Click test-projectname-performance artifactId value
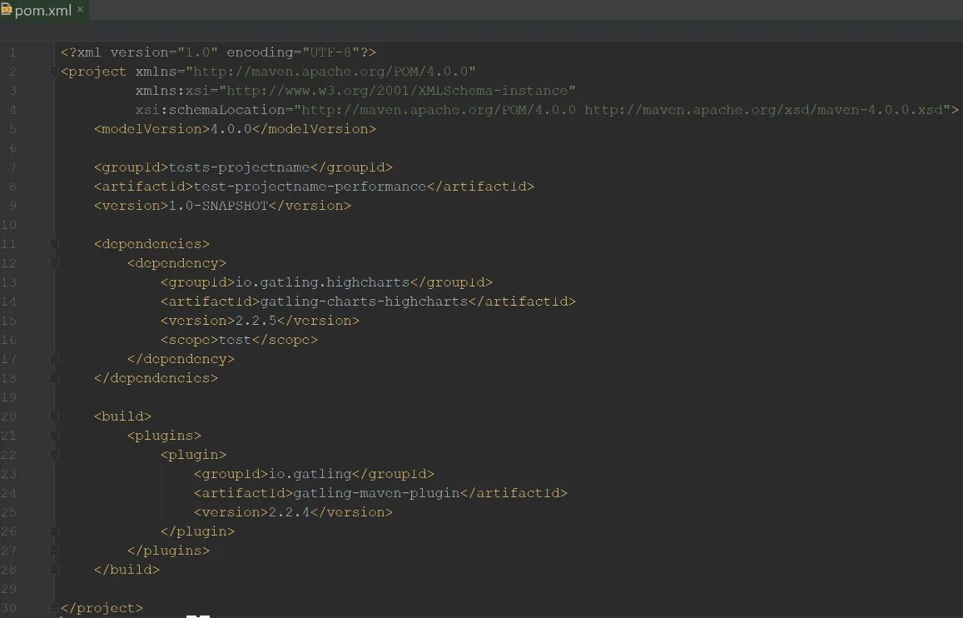 pyautogui.click(x=310, y=187)
